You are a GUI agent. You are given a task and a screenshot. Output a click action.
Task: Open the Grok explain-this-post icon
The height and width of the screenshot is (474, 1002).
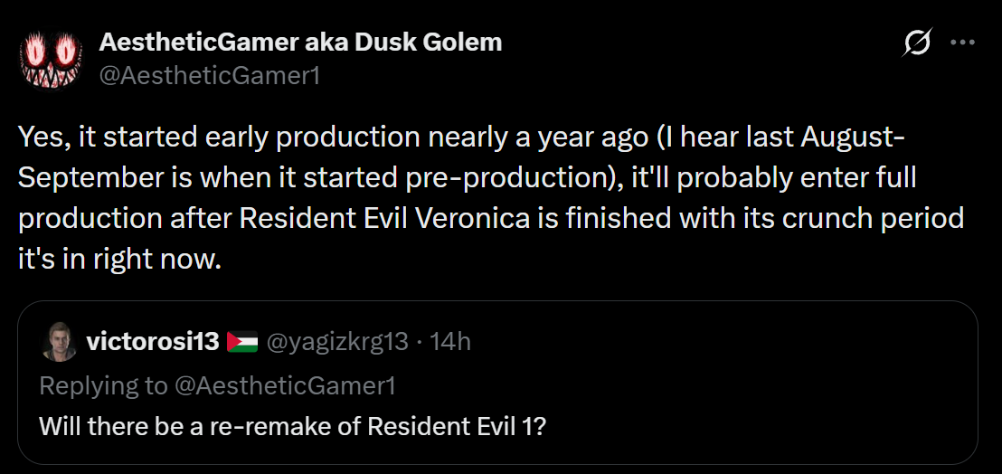(918, 43)
